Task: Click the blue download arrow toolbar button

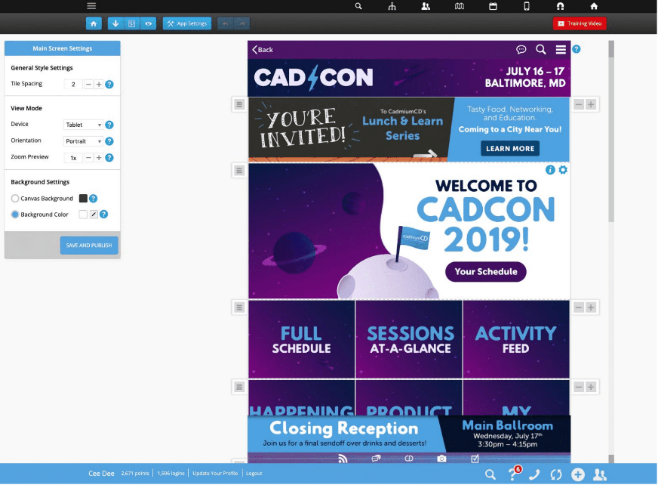Action: (x=115, y=23)
